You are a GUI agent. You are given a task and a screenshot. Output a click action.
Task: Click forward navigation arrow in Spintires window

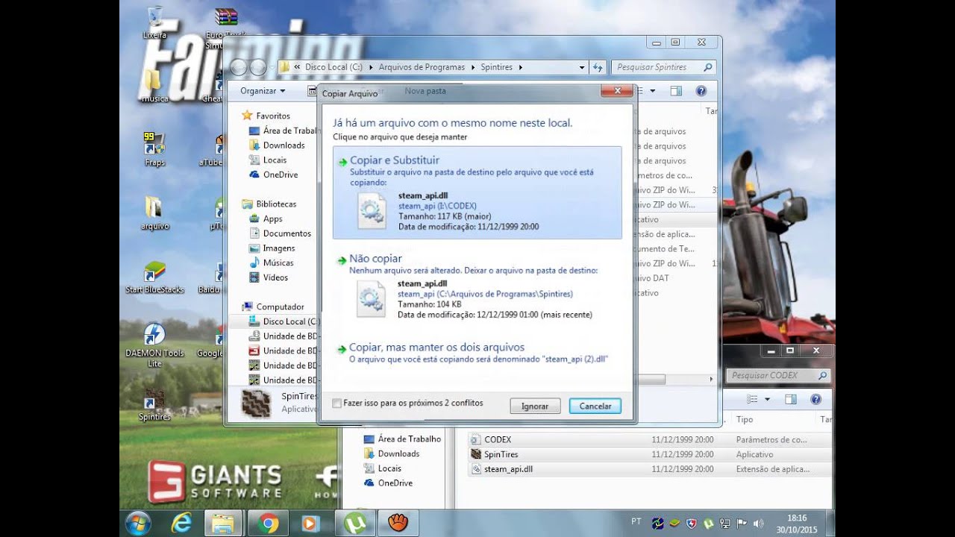click(x=258, y=68)
